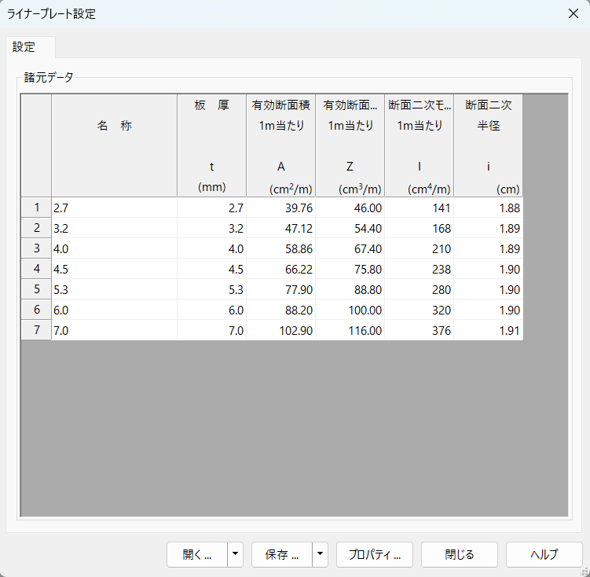This screenshot has width=590, height=577.
Task: Click the 開く button
Action: pos(197,554)
